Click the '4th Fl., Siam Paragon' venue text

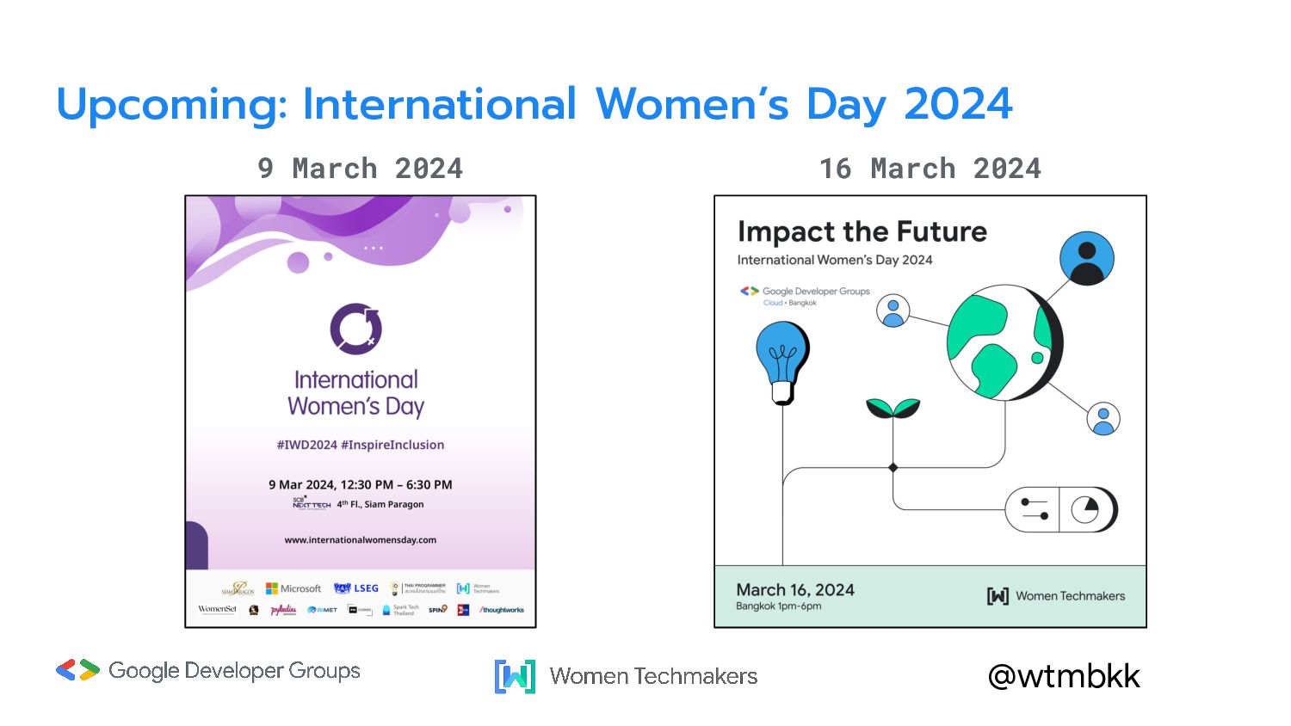click(380, 504)
